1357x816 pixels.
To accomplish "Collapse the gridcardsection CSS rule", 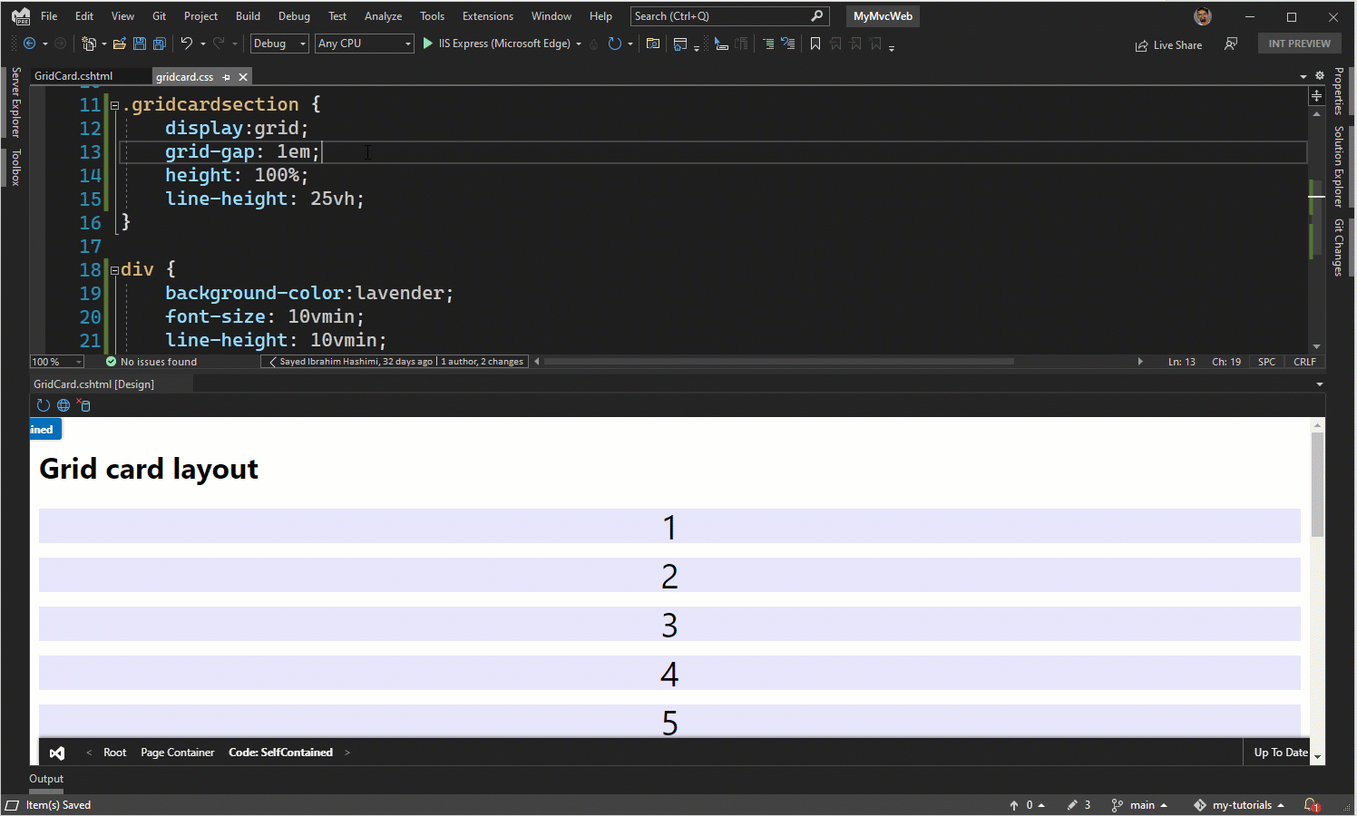I will pyautogui.click(x=113, y=104).
